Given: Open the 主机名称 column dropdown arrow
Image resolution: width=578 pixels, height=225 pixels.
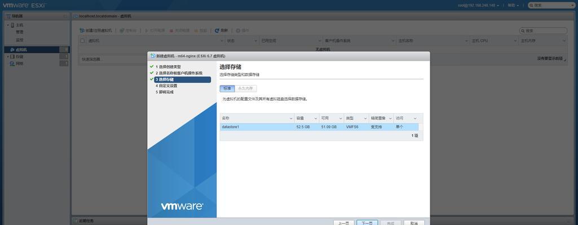Looking at the screenshot, I should (x=466, y=41).
